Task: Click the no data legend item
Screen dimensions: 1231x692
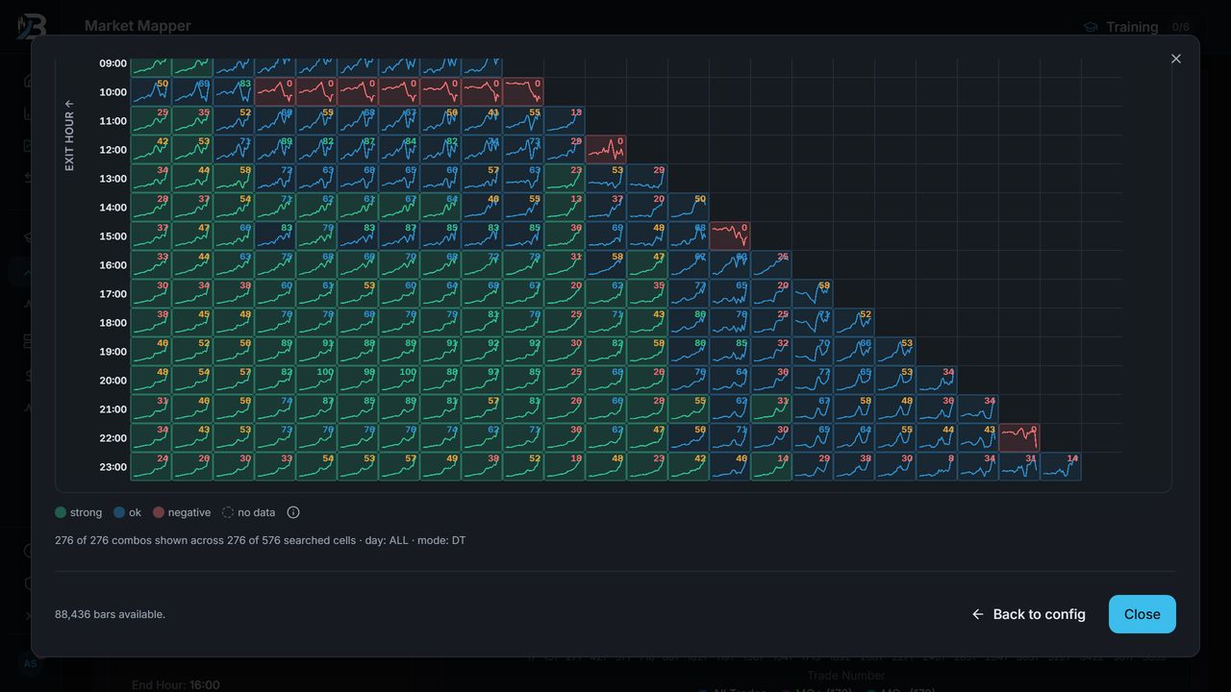Action: 248,512
